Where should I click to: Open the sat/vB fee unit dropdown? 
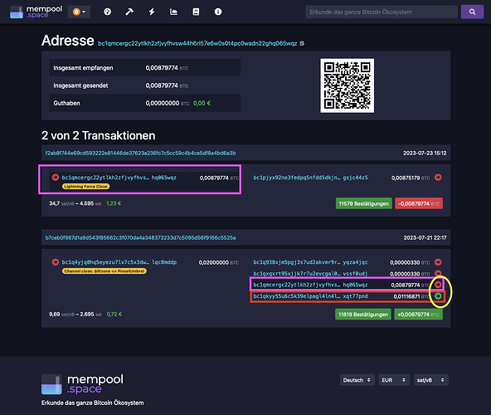pos(431,380)
